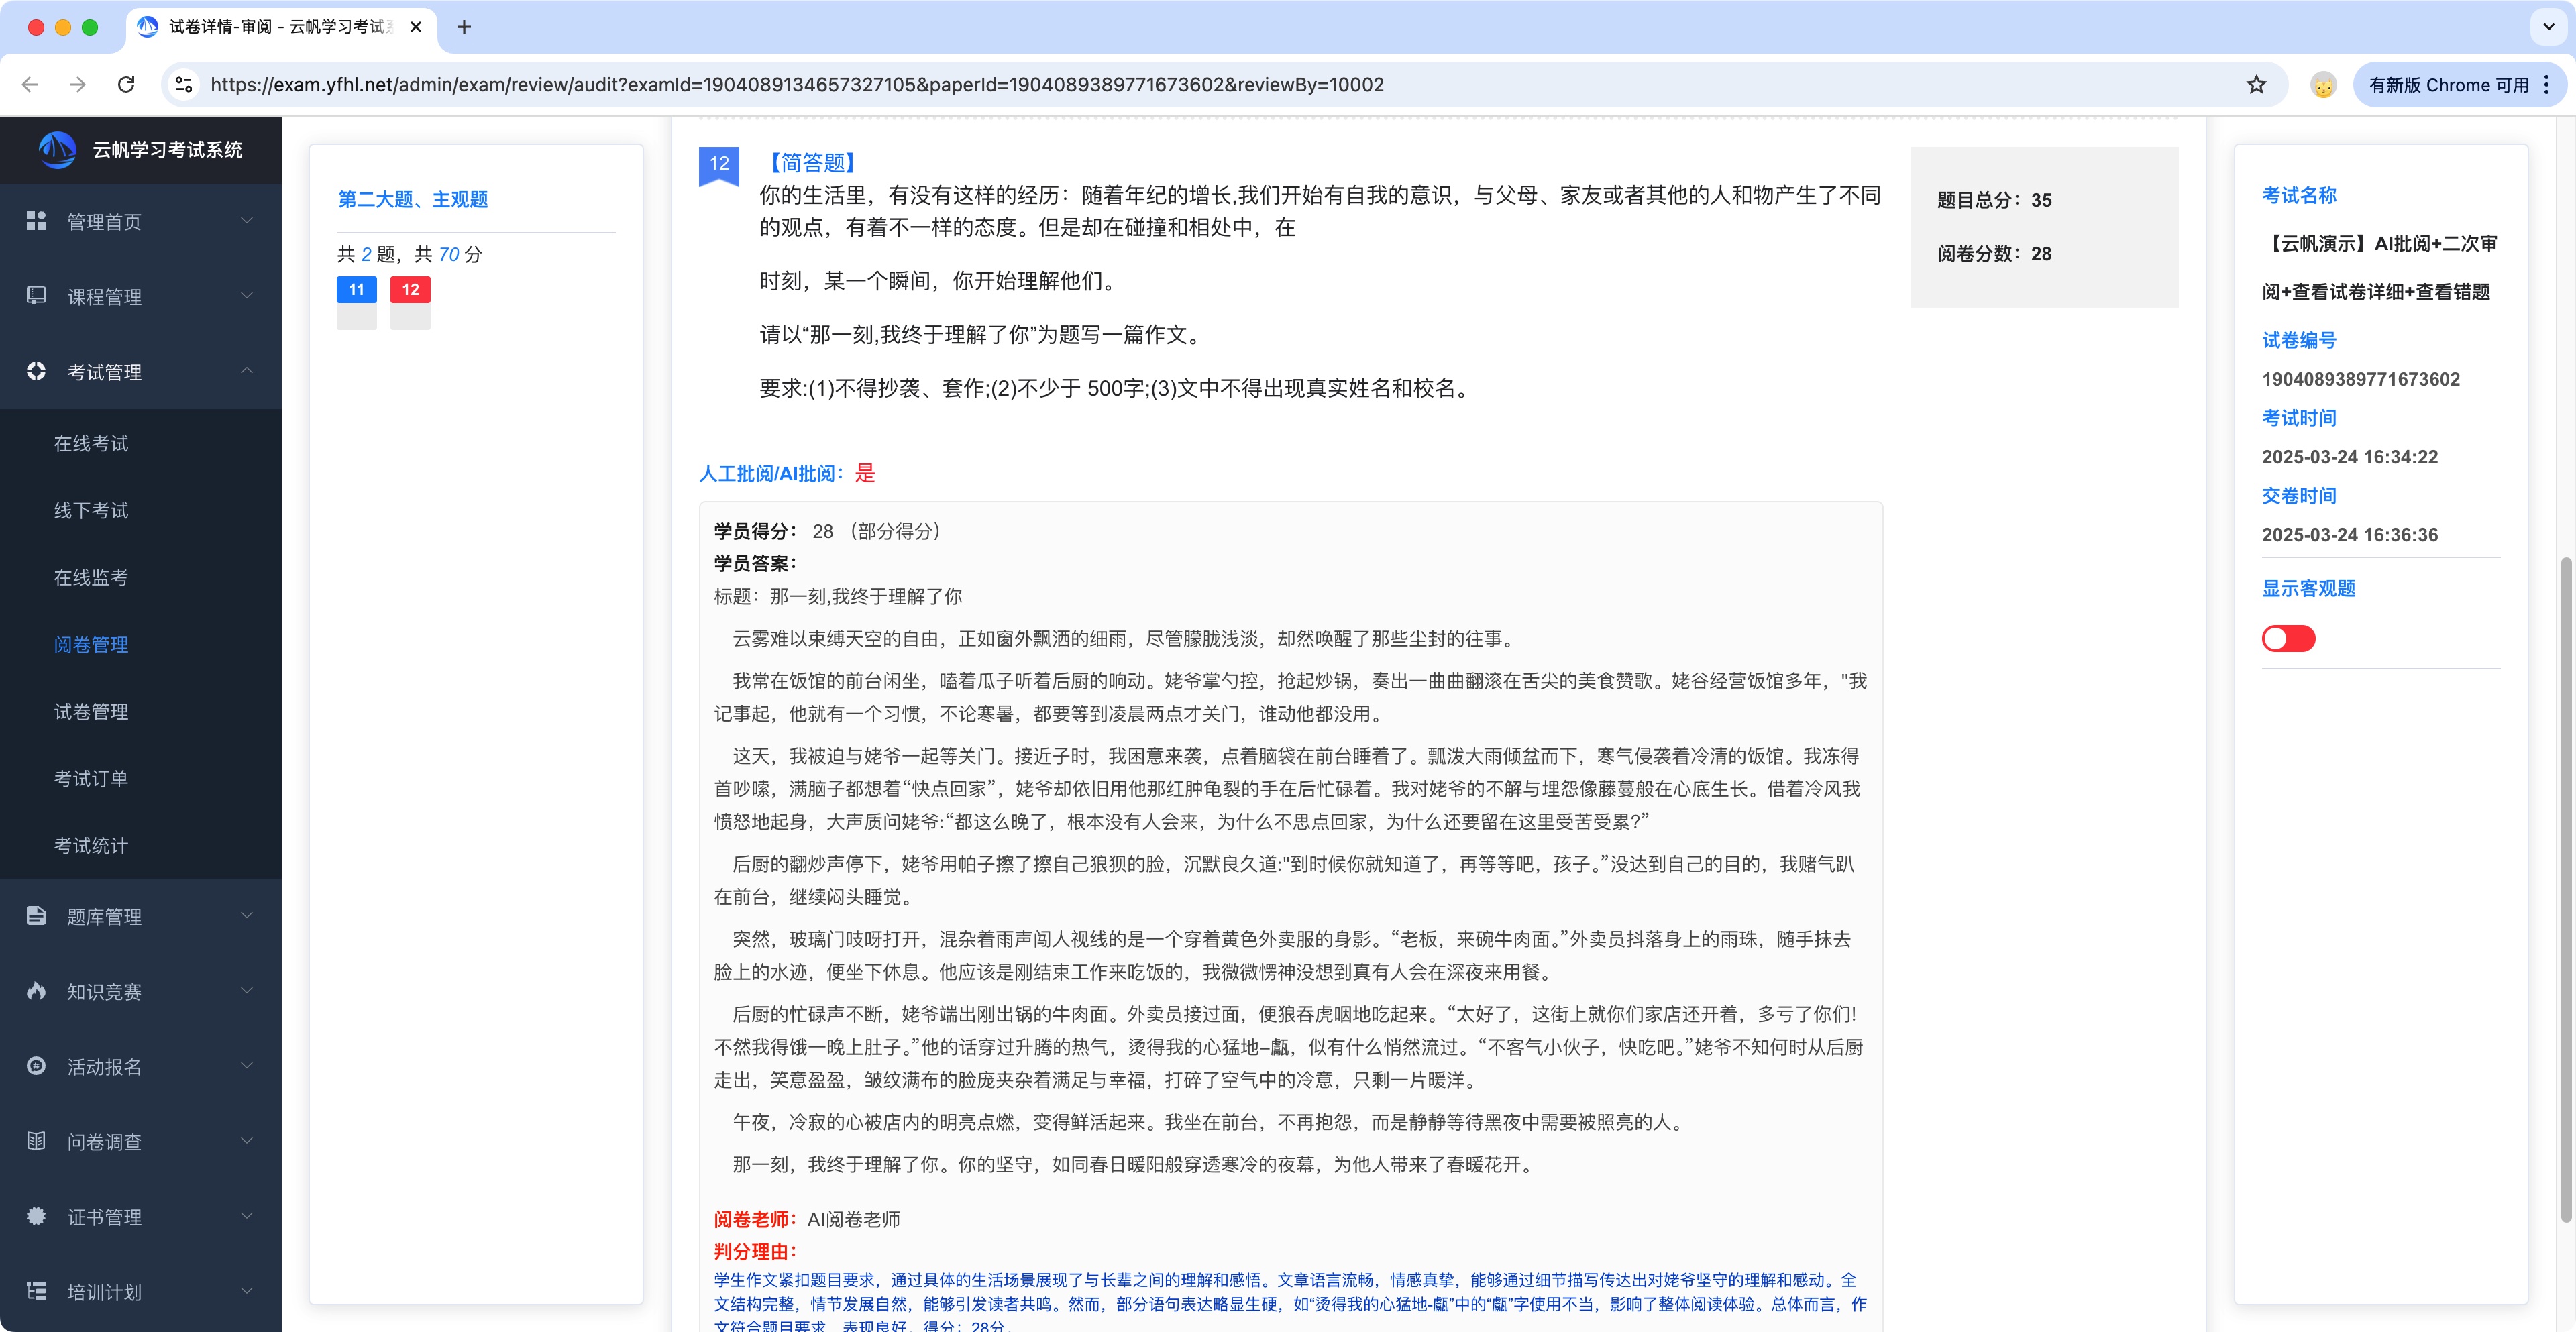
Task: Open the 在线监考 menu entry
Action: pos(91,577)
